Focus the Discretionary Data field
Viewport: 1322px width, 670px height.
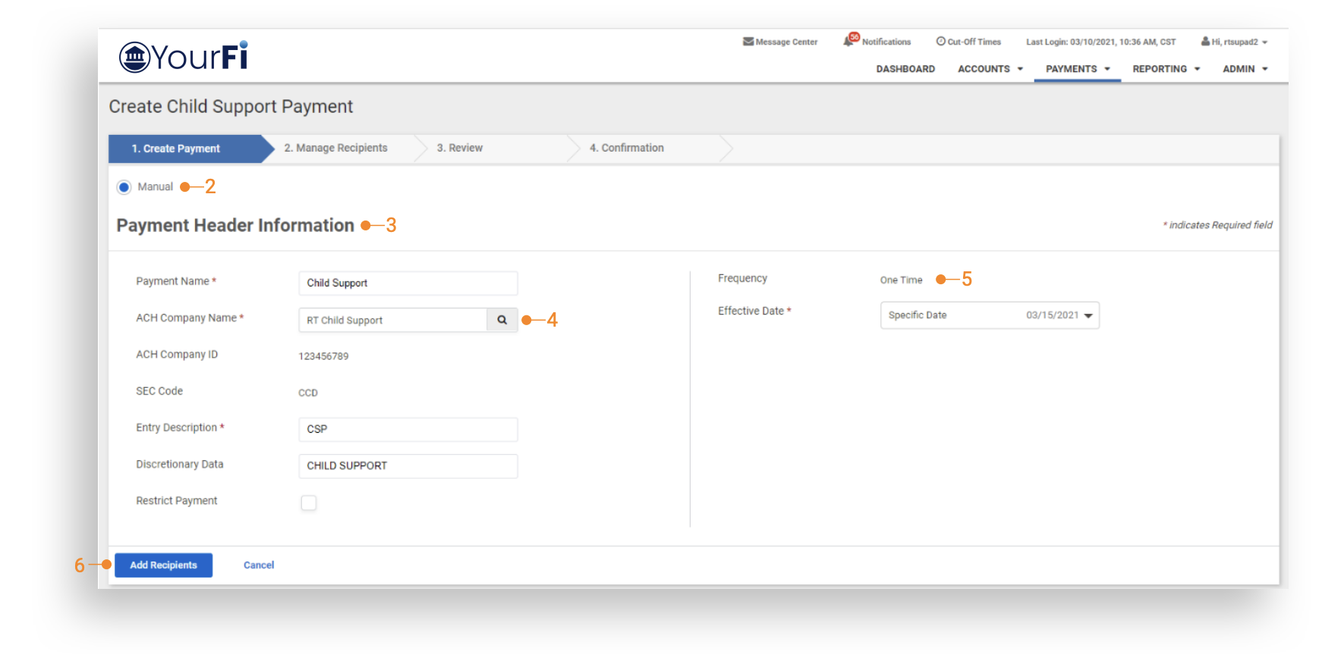coord(408,466)
